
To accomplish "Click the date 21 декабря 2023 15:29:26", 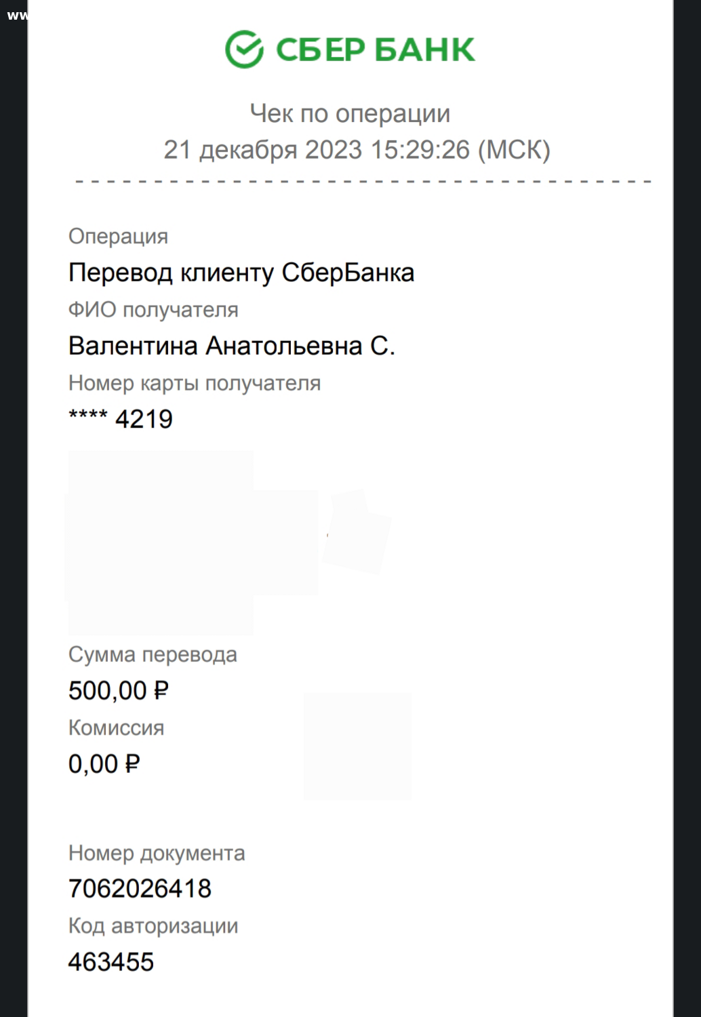I will 317,150.
